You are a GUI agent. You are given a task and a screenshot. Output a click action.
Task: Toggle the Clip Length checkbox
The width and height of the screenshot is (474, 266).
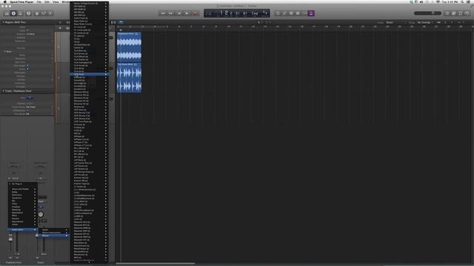point(27,66)
